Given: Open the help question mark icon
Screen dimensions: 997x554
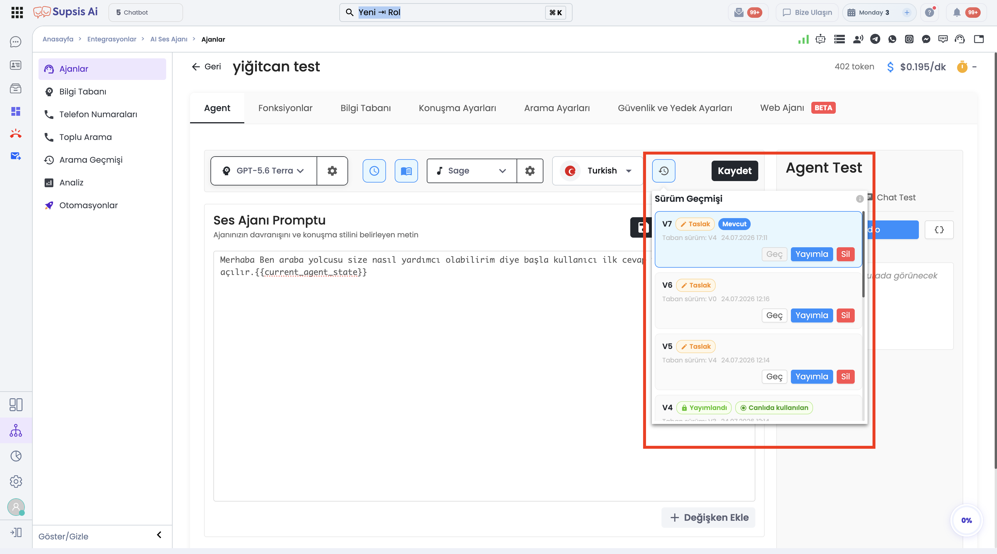Looking at the screenshot, I should (x=930, y=12).
